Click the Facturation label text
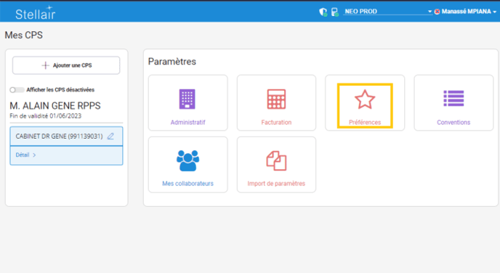The image size is (500, 273). [276, 122]
